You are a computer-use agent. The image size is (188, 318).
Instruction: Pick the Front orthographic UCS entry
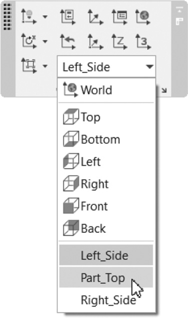pyautogui.click(x=106, y=206)
